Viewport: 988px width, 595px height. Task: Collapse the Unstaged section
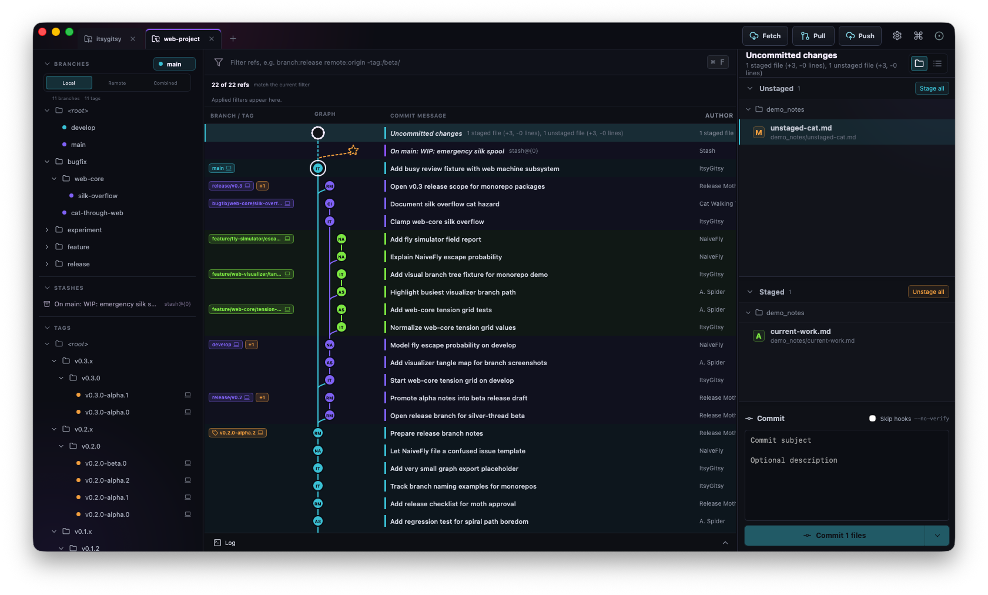(x=750, y=88)
